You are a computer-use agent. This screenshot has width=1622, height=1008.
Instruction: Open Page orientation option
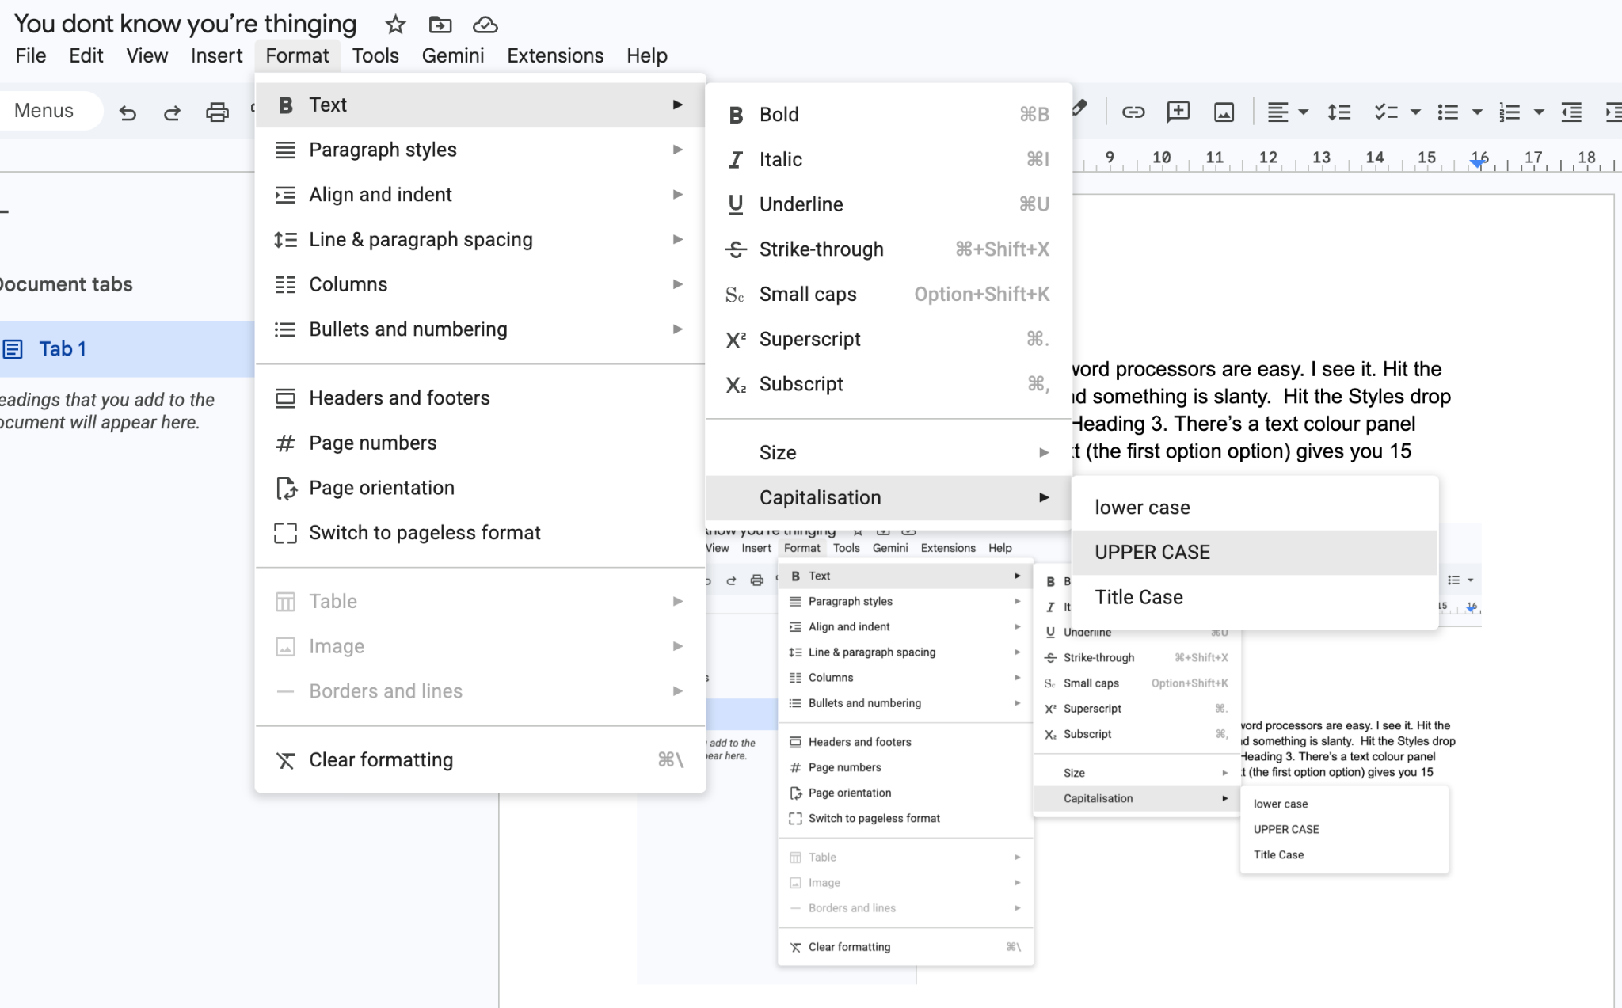click(480, 488)
